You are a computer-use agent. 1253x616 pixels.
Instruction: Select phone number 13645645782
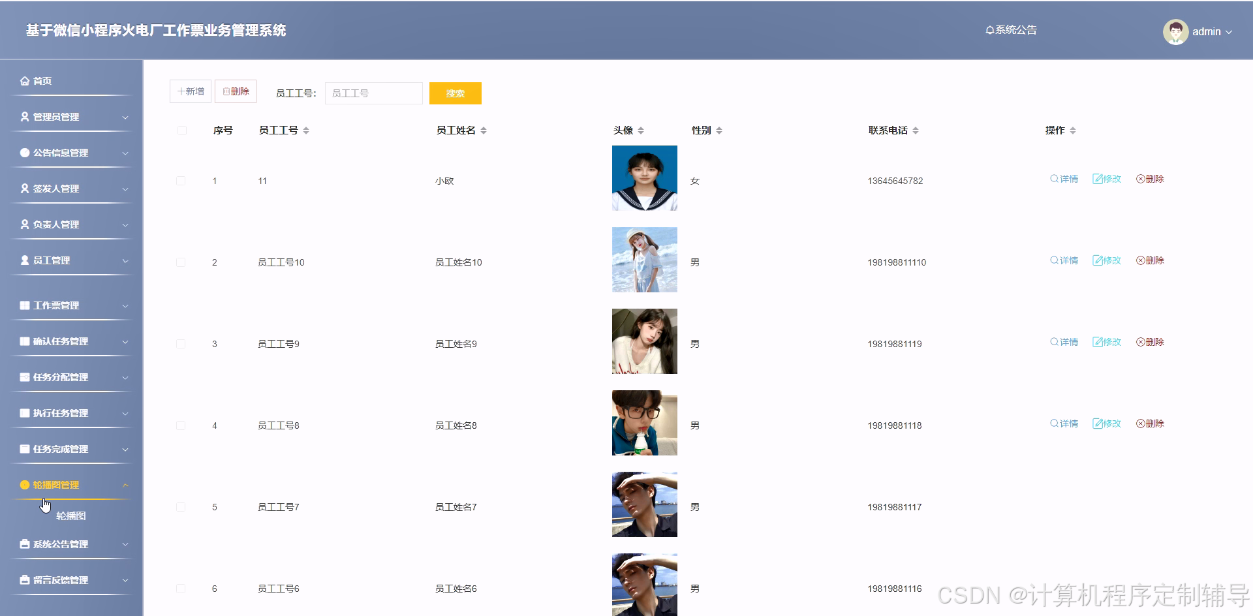tap(895, 181)
